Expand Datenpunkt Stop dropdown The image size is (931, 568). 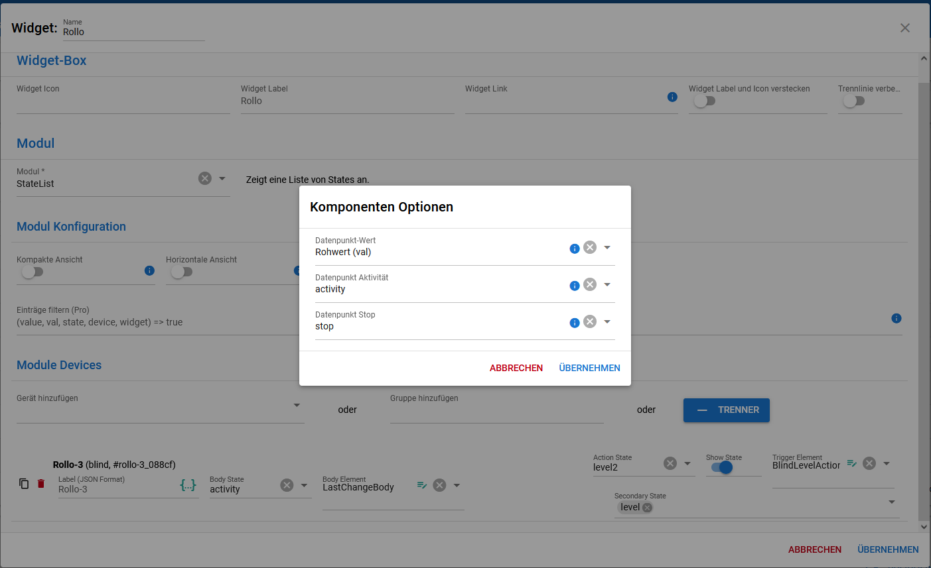(607, 321)
